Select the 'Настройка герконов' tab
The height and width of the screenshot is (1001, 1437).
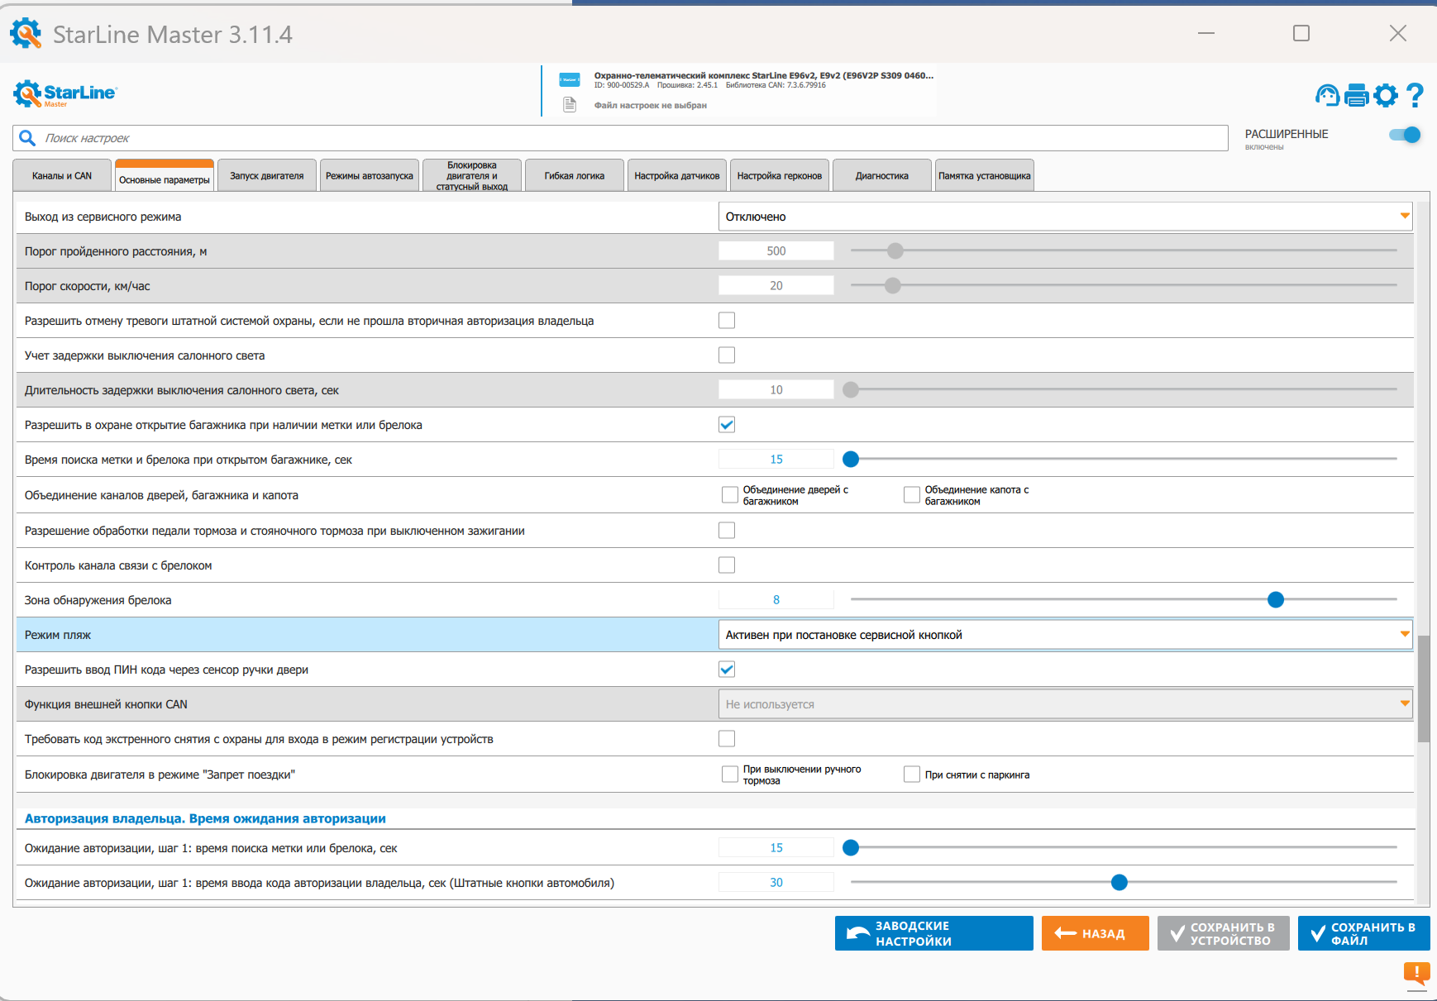(780, 175)
